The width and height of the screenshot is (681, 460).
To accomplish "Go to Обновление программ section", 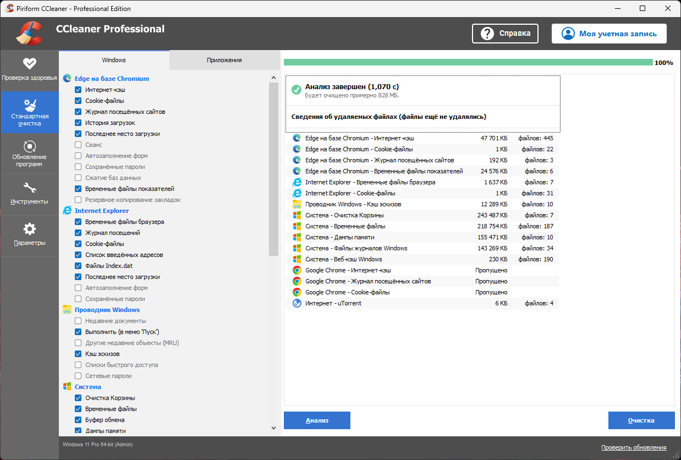I will [29, 154].
